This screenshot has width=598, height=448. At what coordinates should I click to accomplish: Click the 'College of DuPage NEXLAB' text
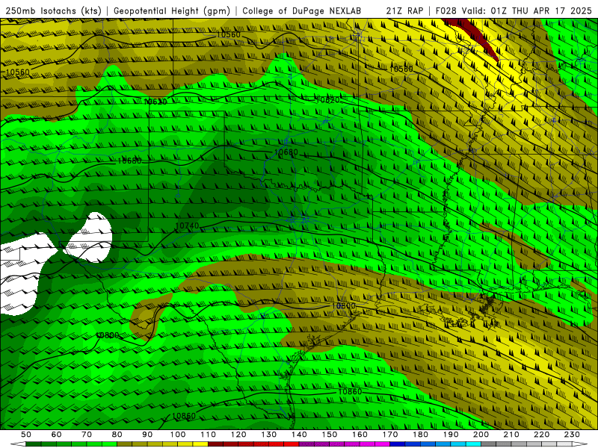[x=302, y=11]
